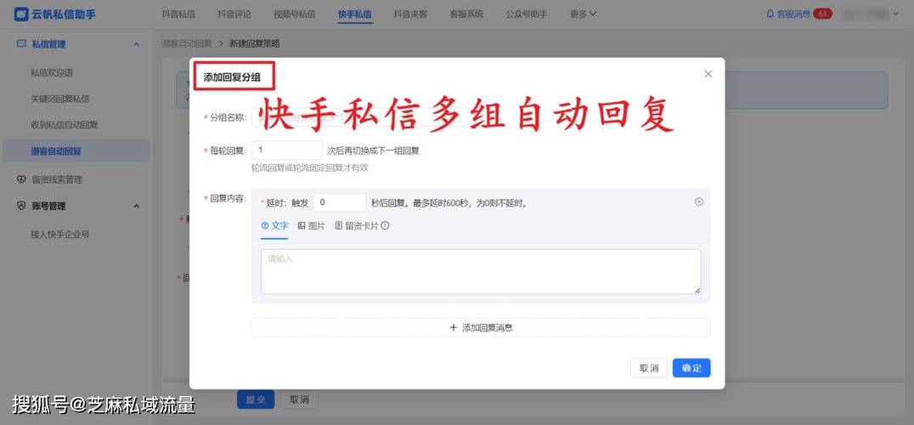Focus the 每轮回复 count input field
The width and height of the screenshot is (914, 425).
pos(286,150)
